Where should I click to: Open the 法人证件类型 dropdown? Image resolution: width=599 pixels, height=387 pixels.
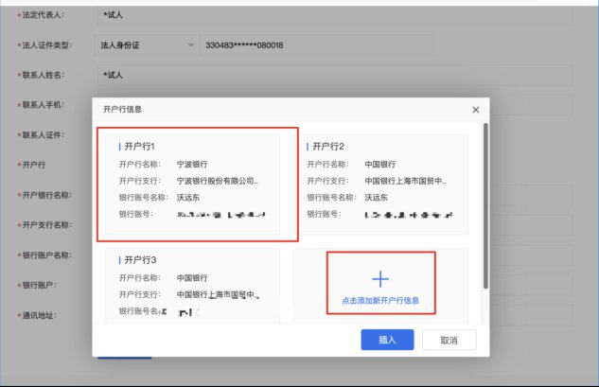(147, 45)
